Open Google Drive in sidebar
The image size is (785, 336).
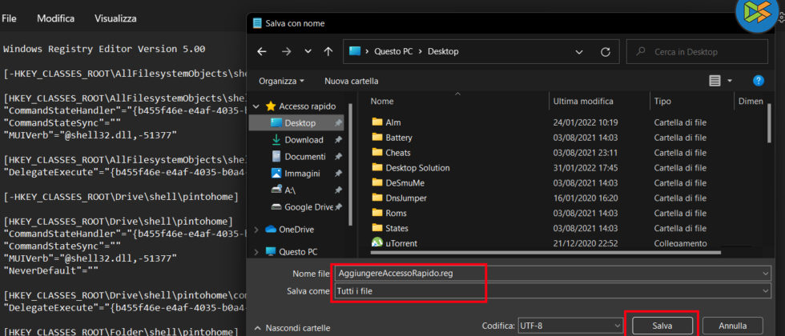pyautogui.click(x=308, y=207)
